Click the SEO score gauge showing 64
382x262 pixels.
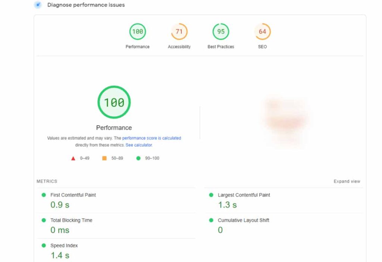coord(262,32)
